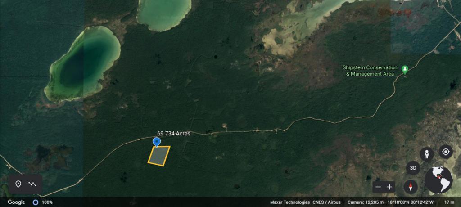
Task: Click the 100% loading indicator
Action: pyautogui.click(x=43, y=202)
